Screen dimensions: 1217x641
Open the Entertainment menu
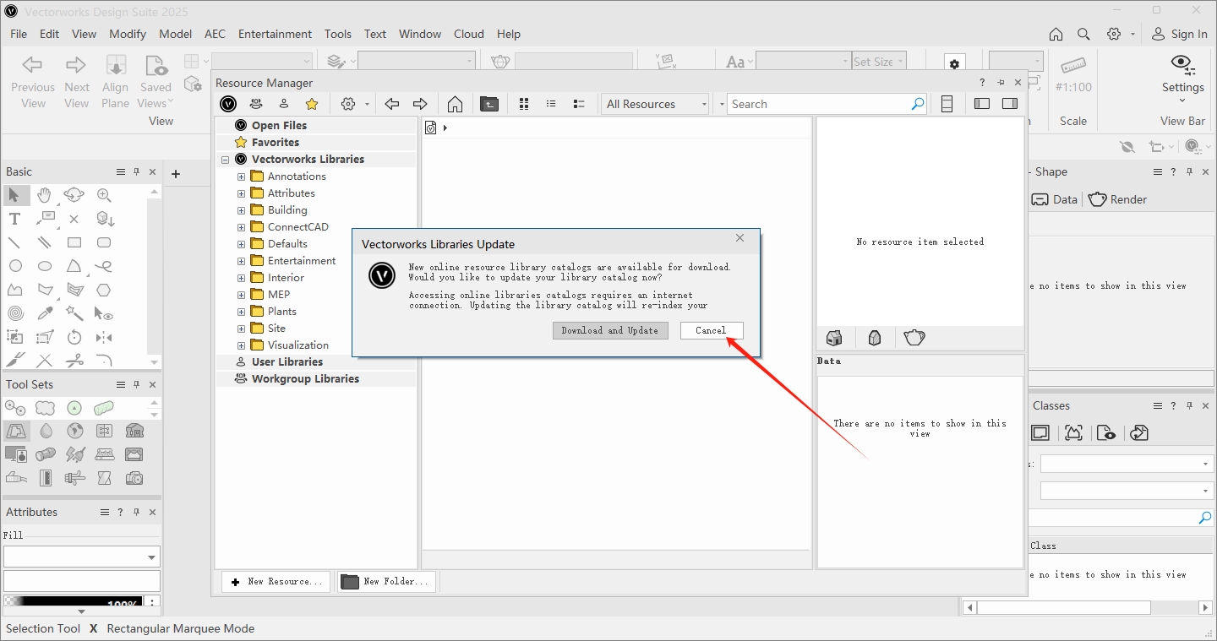click(275, 34)
